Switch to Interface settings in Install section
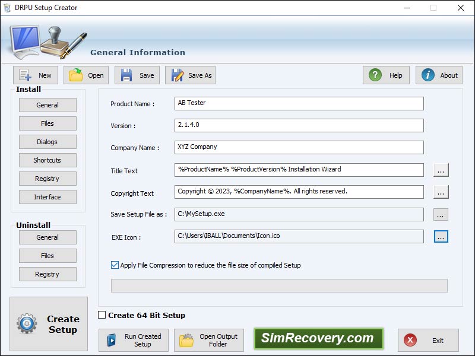This screenshot has width=475, height=356. (x=47, y=196)
